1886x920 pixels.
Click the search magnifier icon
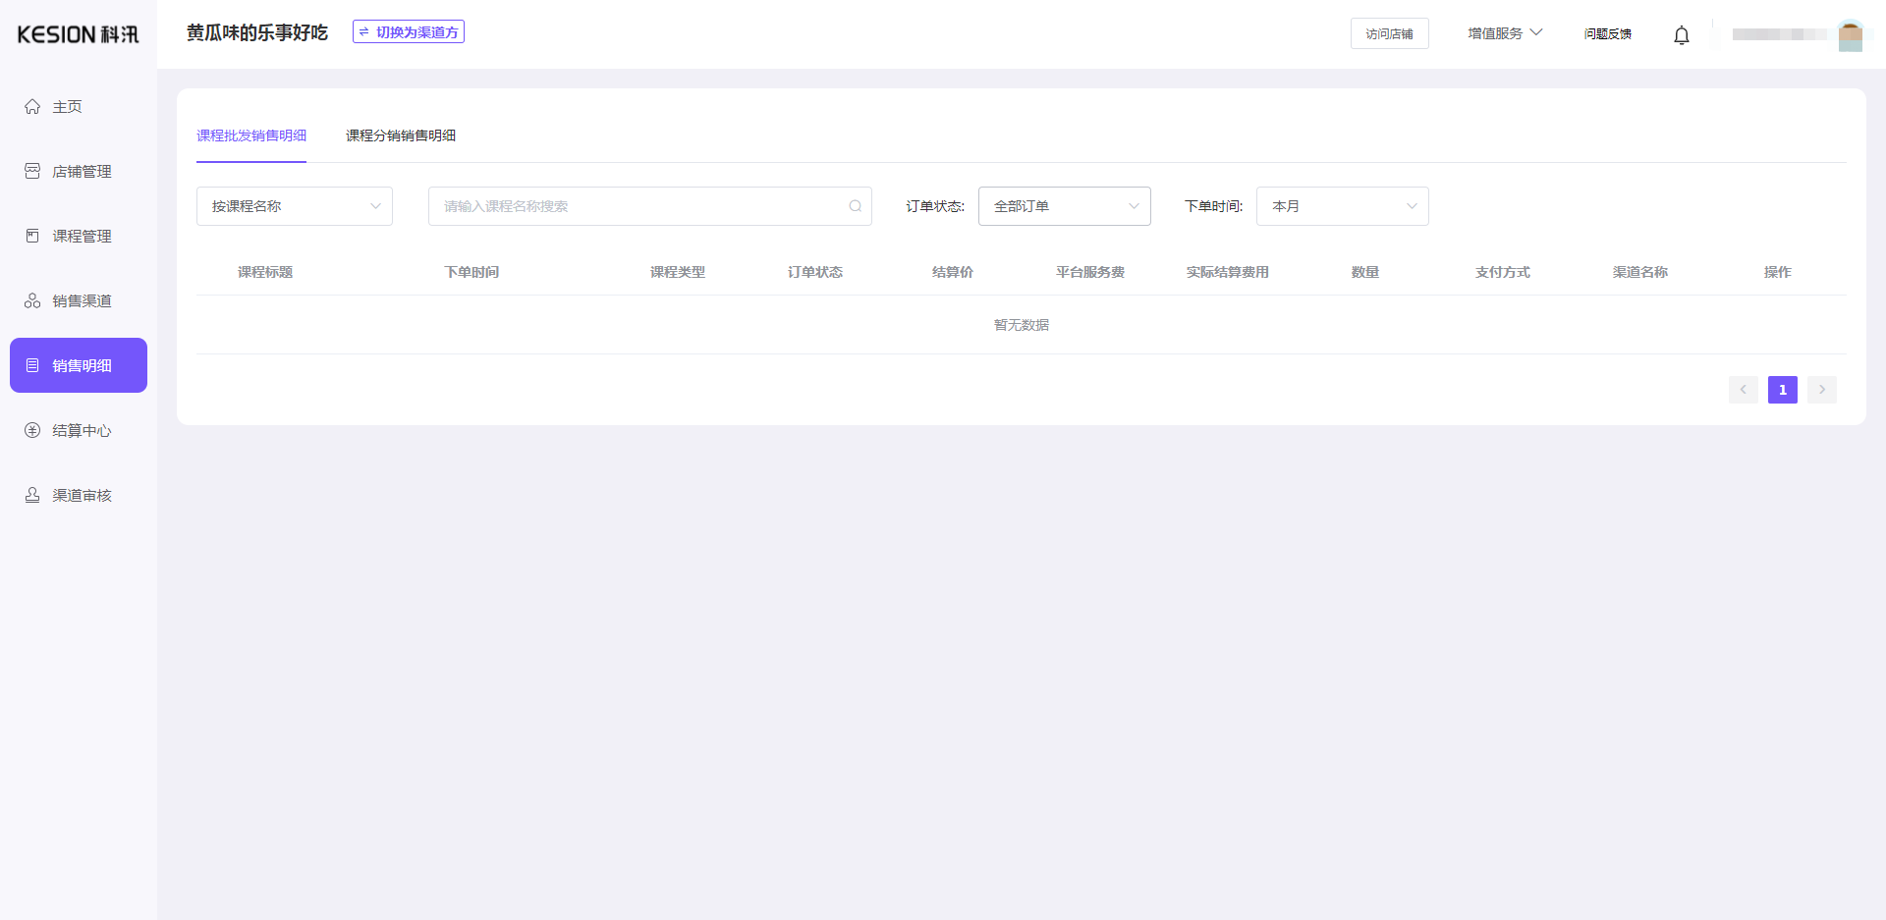coord(855,206)
